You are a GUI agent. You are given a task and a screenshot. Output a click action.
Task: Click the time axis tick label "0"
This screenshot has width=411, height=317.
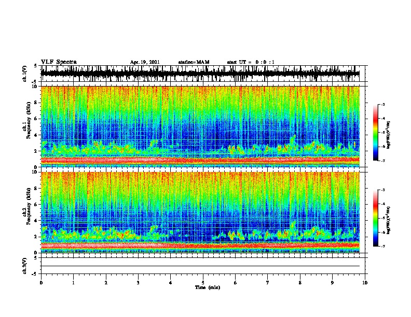(x=41, y=283)
